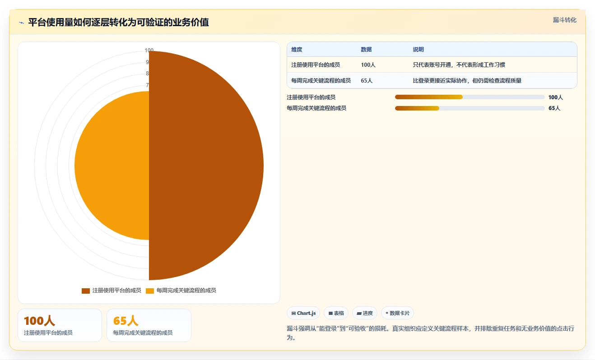The height and width of the screenshot is (360, 595).
Task: Click the progress bar for 每周完成关键流程的成员
Action: coord(469,108)
